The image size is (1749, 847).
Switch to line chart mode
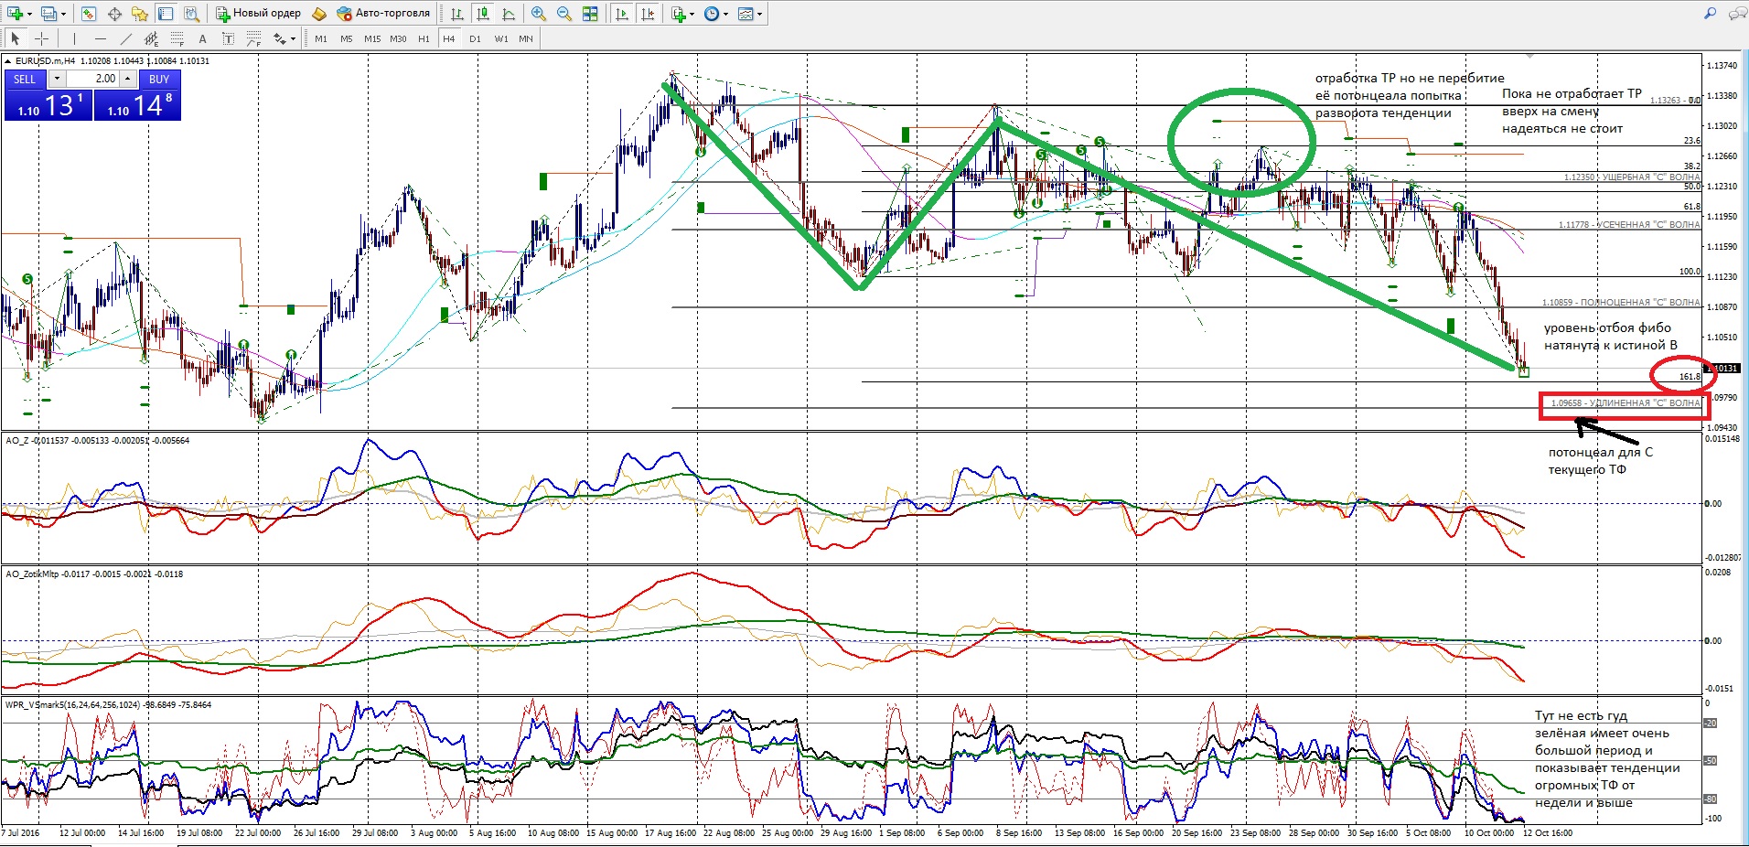(508, 14)
